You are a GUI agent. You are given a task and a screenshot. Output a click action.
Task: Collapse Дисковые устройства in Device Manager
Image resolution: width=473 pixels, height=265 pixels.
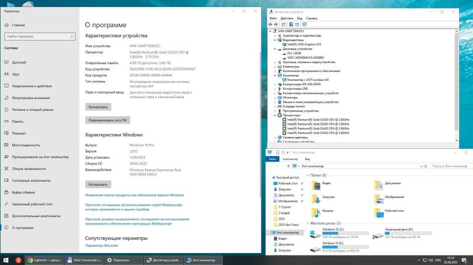[x=275, y=49]
